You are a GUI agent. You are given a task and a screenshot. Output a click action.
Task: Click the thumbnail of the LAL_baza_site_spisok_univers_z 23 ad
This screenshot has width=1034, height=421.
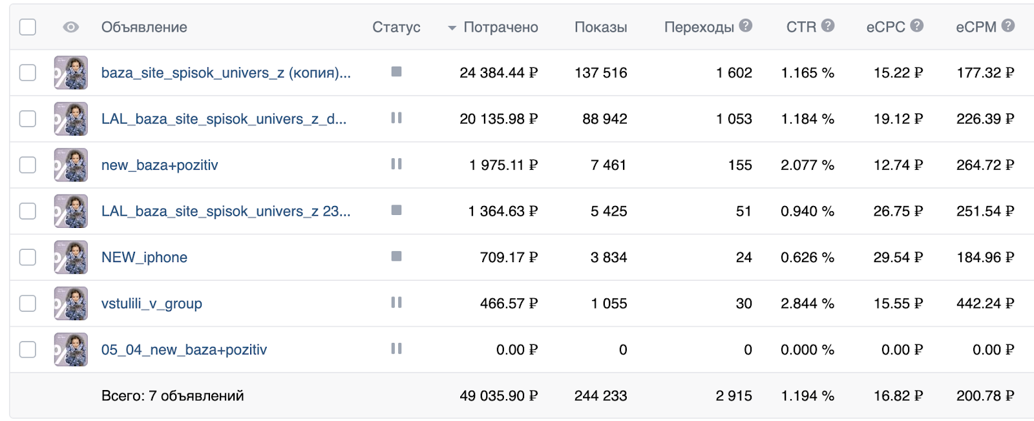point(71,211)
